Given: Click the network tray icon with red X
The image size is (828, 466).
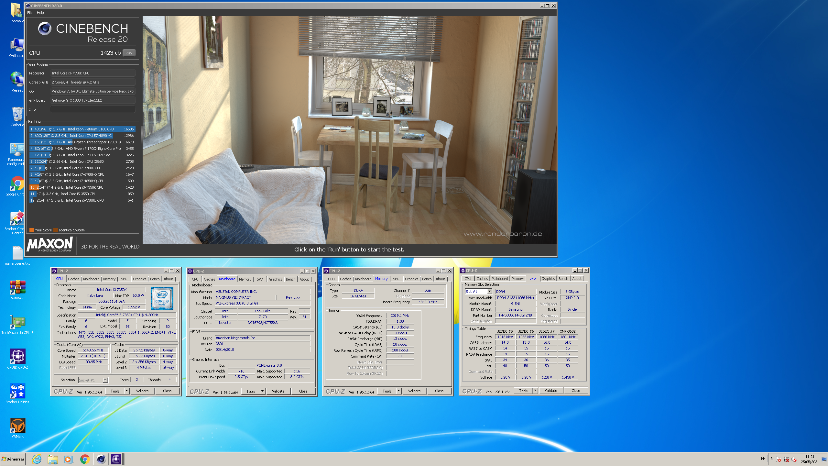Looking at the screenshot, I should coord(786,459).
